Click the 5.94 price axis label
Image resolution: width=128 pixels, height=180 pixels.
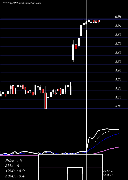(x=118, y=26)
